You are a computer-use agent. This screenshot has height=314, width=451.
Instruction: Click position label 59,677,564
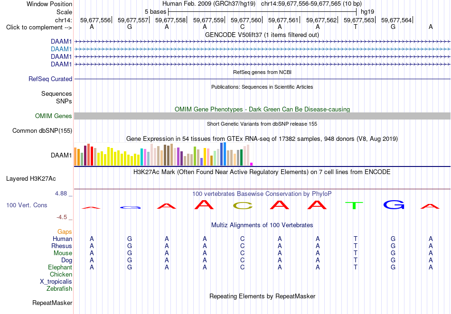click(x=396, y=20)
